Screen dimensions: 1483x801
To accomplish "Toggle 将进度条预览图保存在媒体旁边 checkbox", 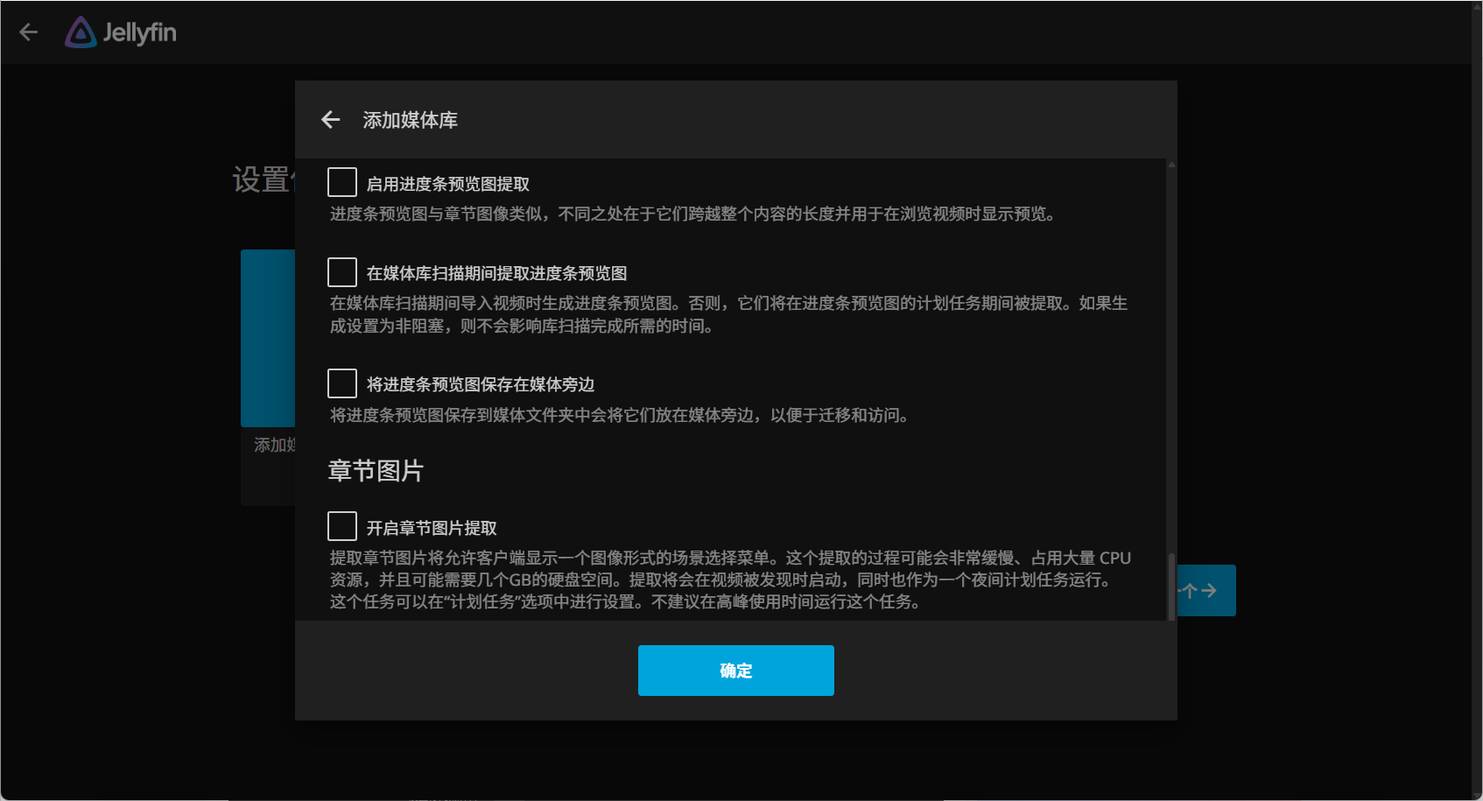I will (x=342, y=383).
